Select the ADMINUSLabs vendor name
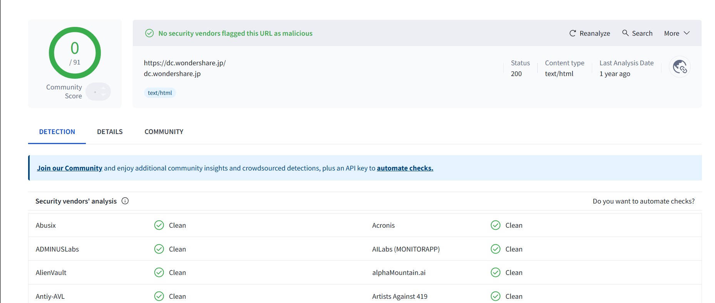 coord(57,249)
